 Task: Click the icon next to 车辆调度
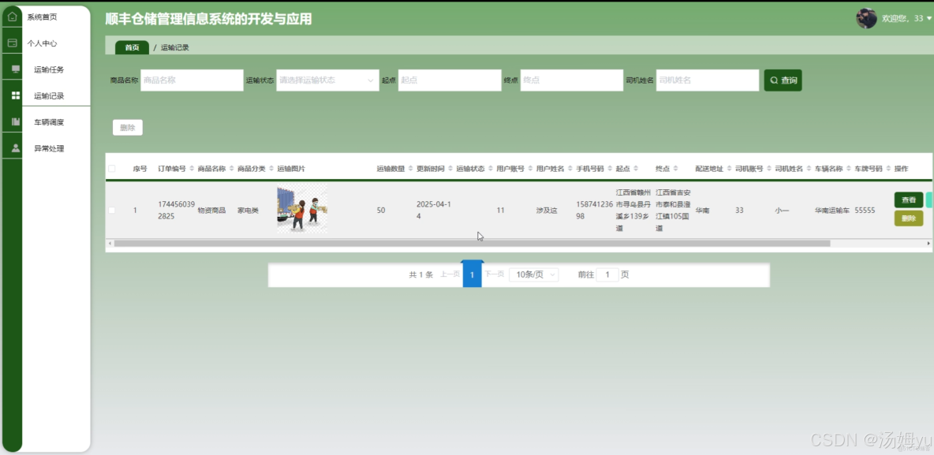pos(11,121)
